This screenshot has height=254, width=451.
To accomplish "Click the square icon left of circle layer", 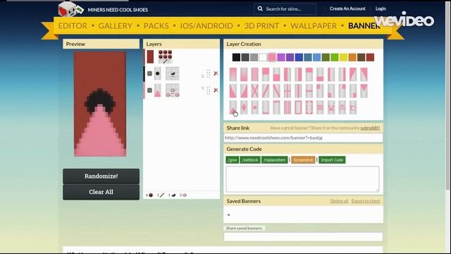I will (x=149, y=73).
